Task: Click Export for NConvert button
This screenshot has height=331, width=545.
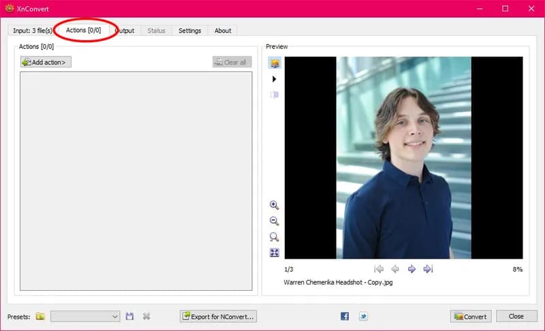Action: (218, 317)
